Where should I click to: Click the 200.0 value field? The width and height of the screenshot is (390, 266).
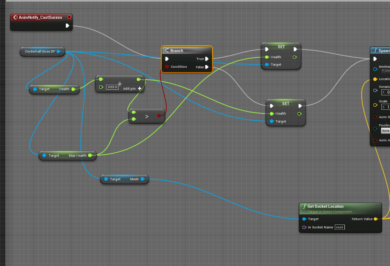pos(113,87)
